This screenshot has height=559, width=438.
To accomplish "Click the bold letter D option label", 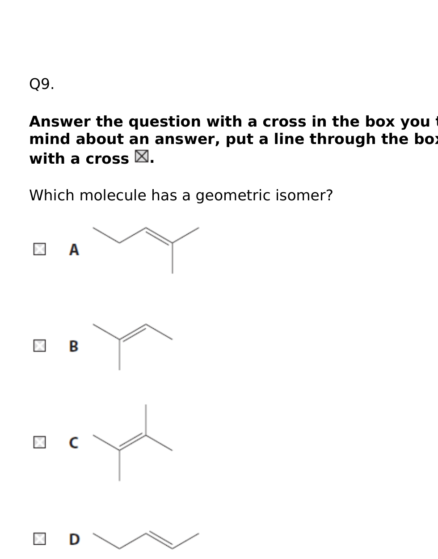I will coord(74,539).
